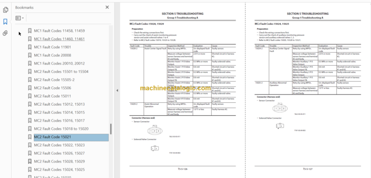Open bookmark MC2 Fault Codes 15018 to 15020

click(x=61, y=129)
